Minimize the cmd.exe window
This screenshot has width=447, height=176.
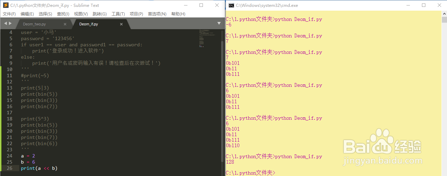point(408,5)
